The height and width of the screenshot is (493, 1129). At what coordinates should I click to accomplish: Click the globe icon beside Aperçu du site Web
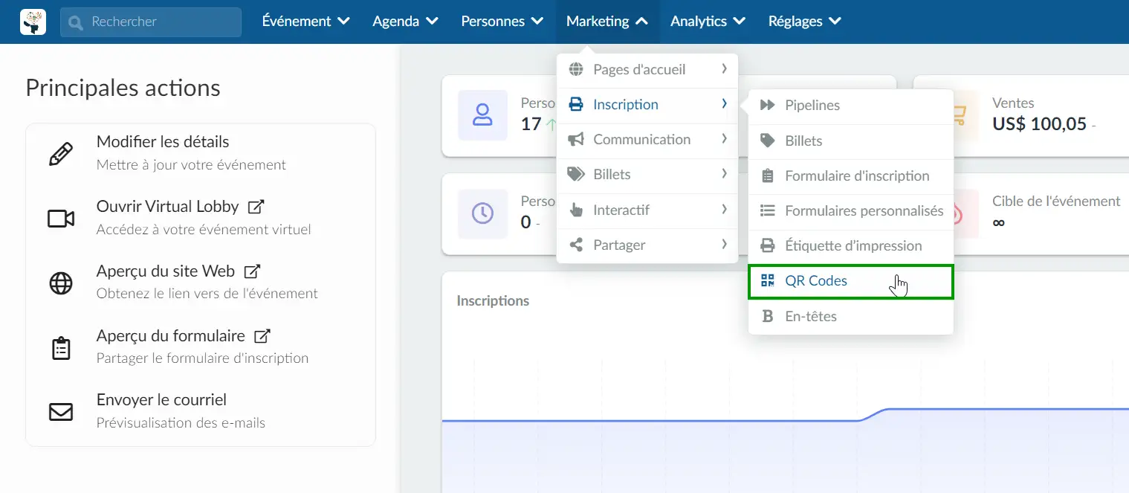[61, 283]
